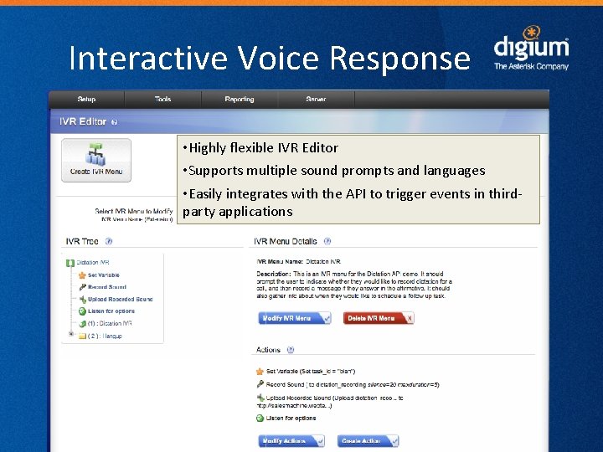Click the microphone icon beside Record Sound tree item
The width and height of the screenshot is (603, 452).
(x=82, y=287)
